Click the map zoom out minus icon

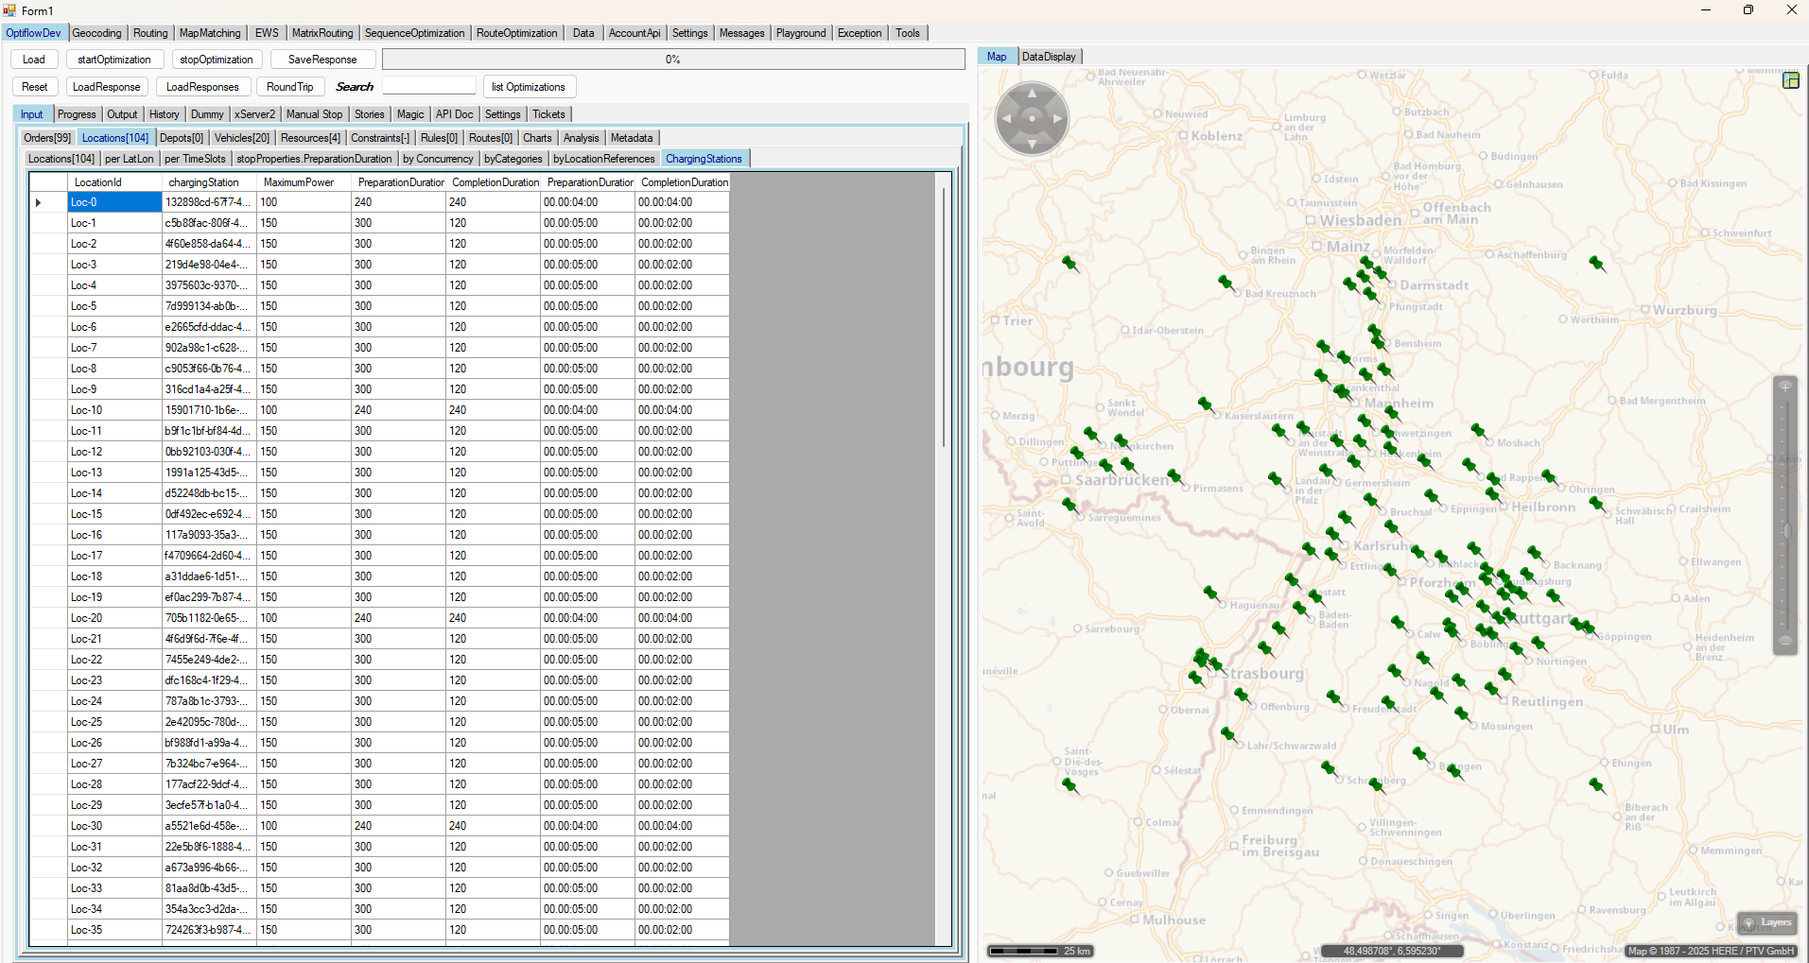point(1785,641)
